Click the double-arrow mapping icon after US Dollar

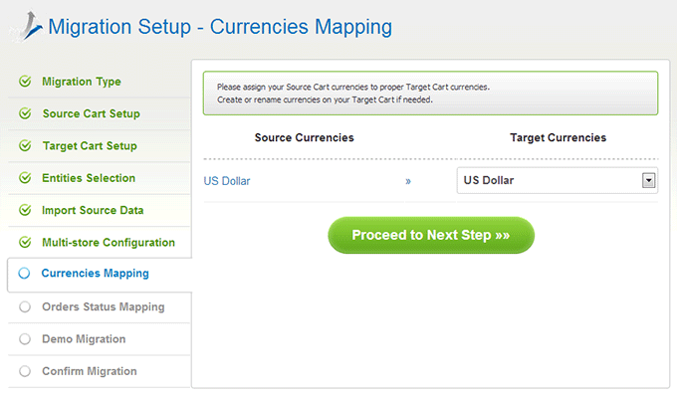pos(408,182)
